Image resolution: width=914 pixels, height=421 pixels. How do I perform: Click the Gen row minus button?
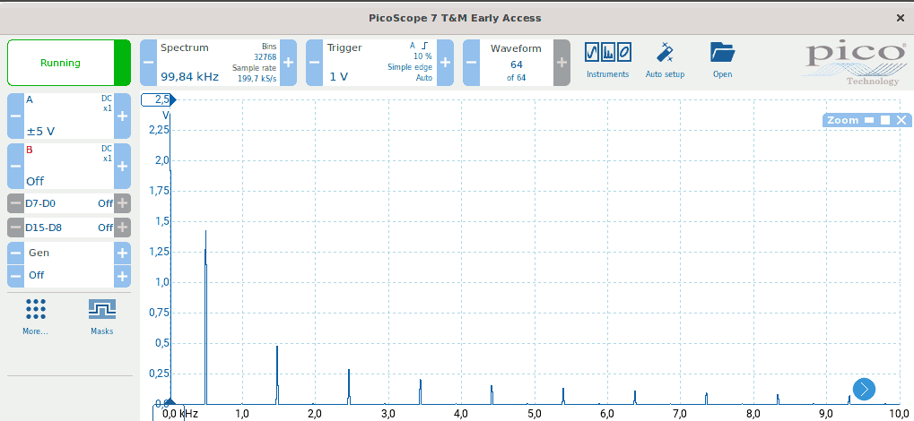(16, 253)
